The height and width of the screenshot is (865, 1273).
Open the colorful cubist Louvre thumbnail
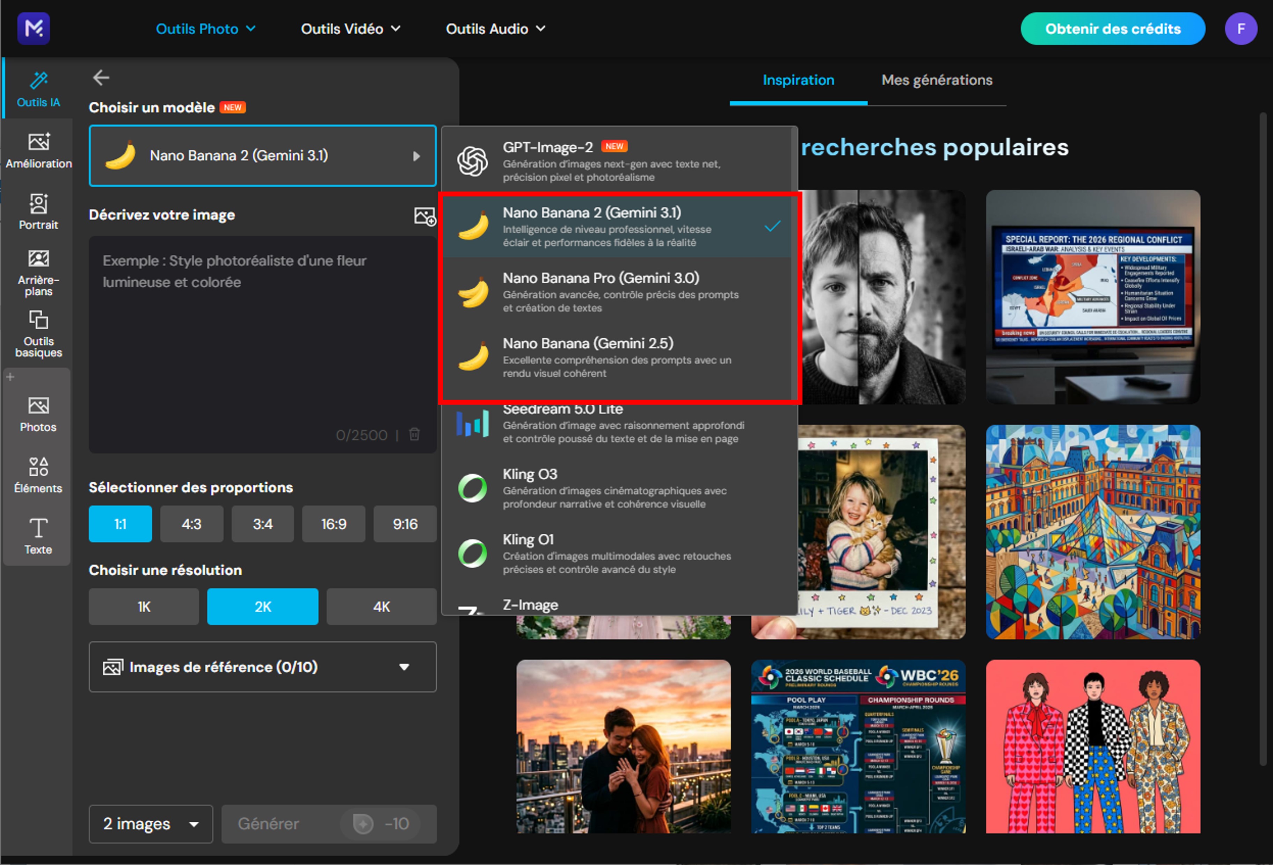[x=1093, y=532]
